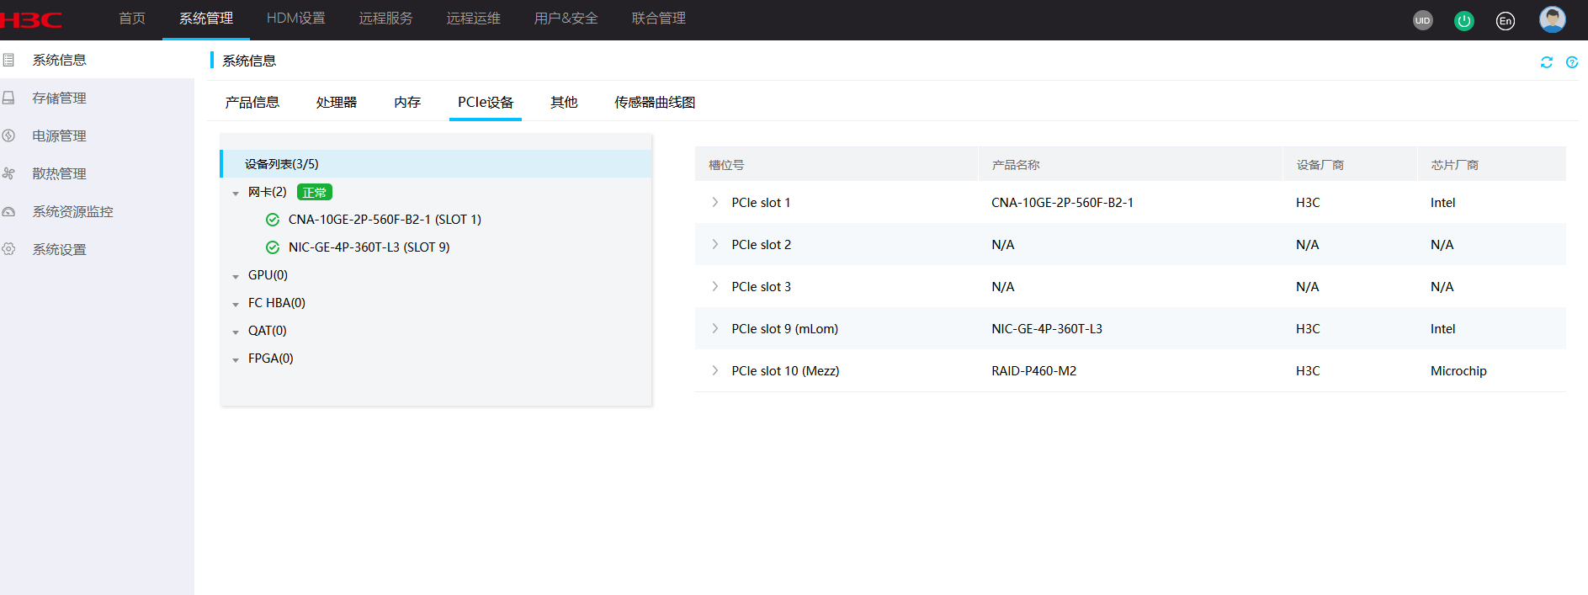The width and height of the screenshot is (1588, 595).
Task: Click the H3C vendor cell for PCIe slot 10
Action: [1308, 371]
